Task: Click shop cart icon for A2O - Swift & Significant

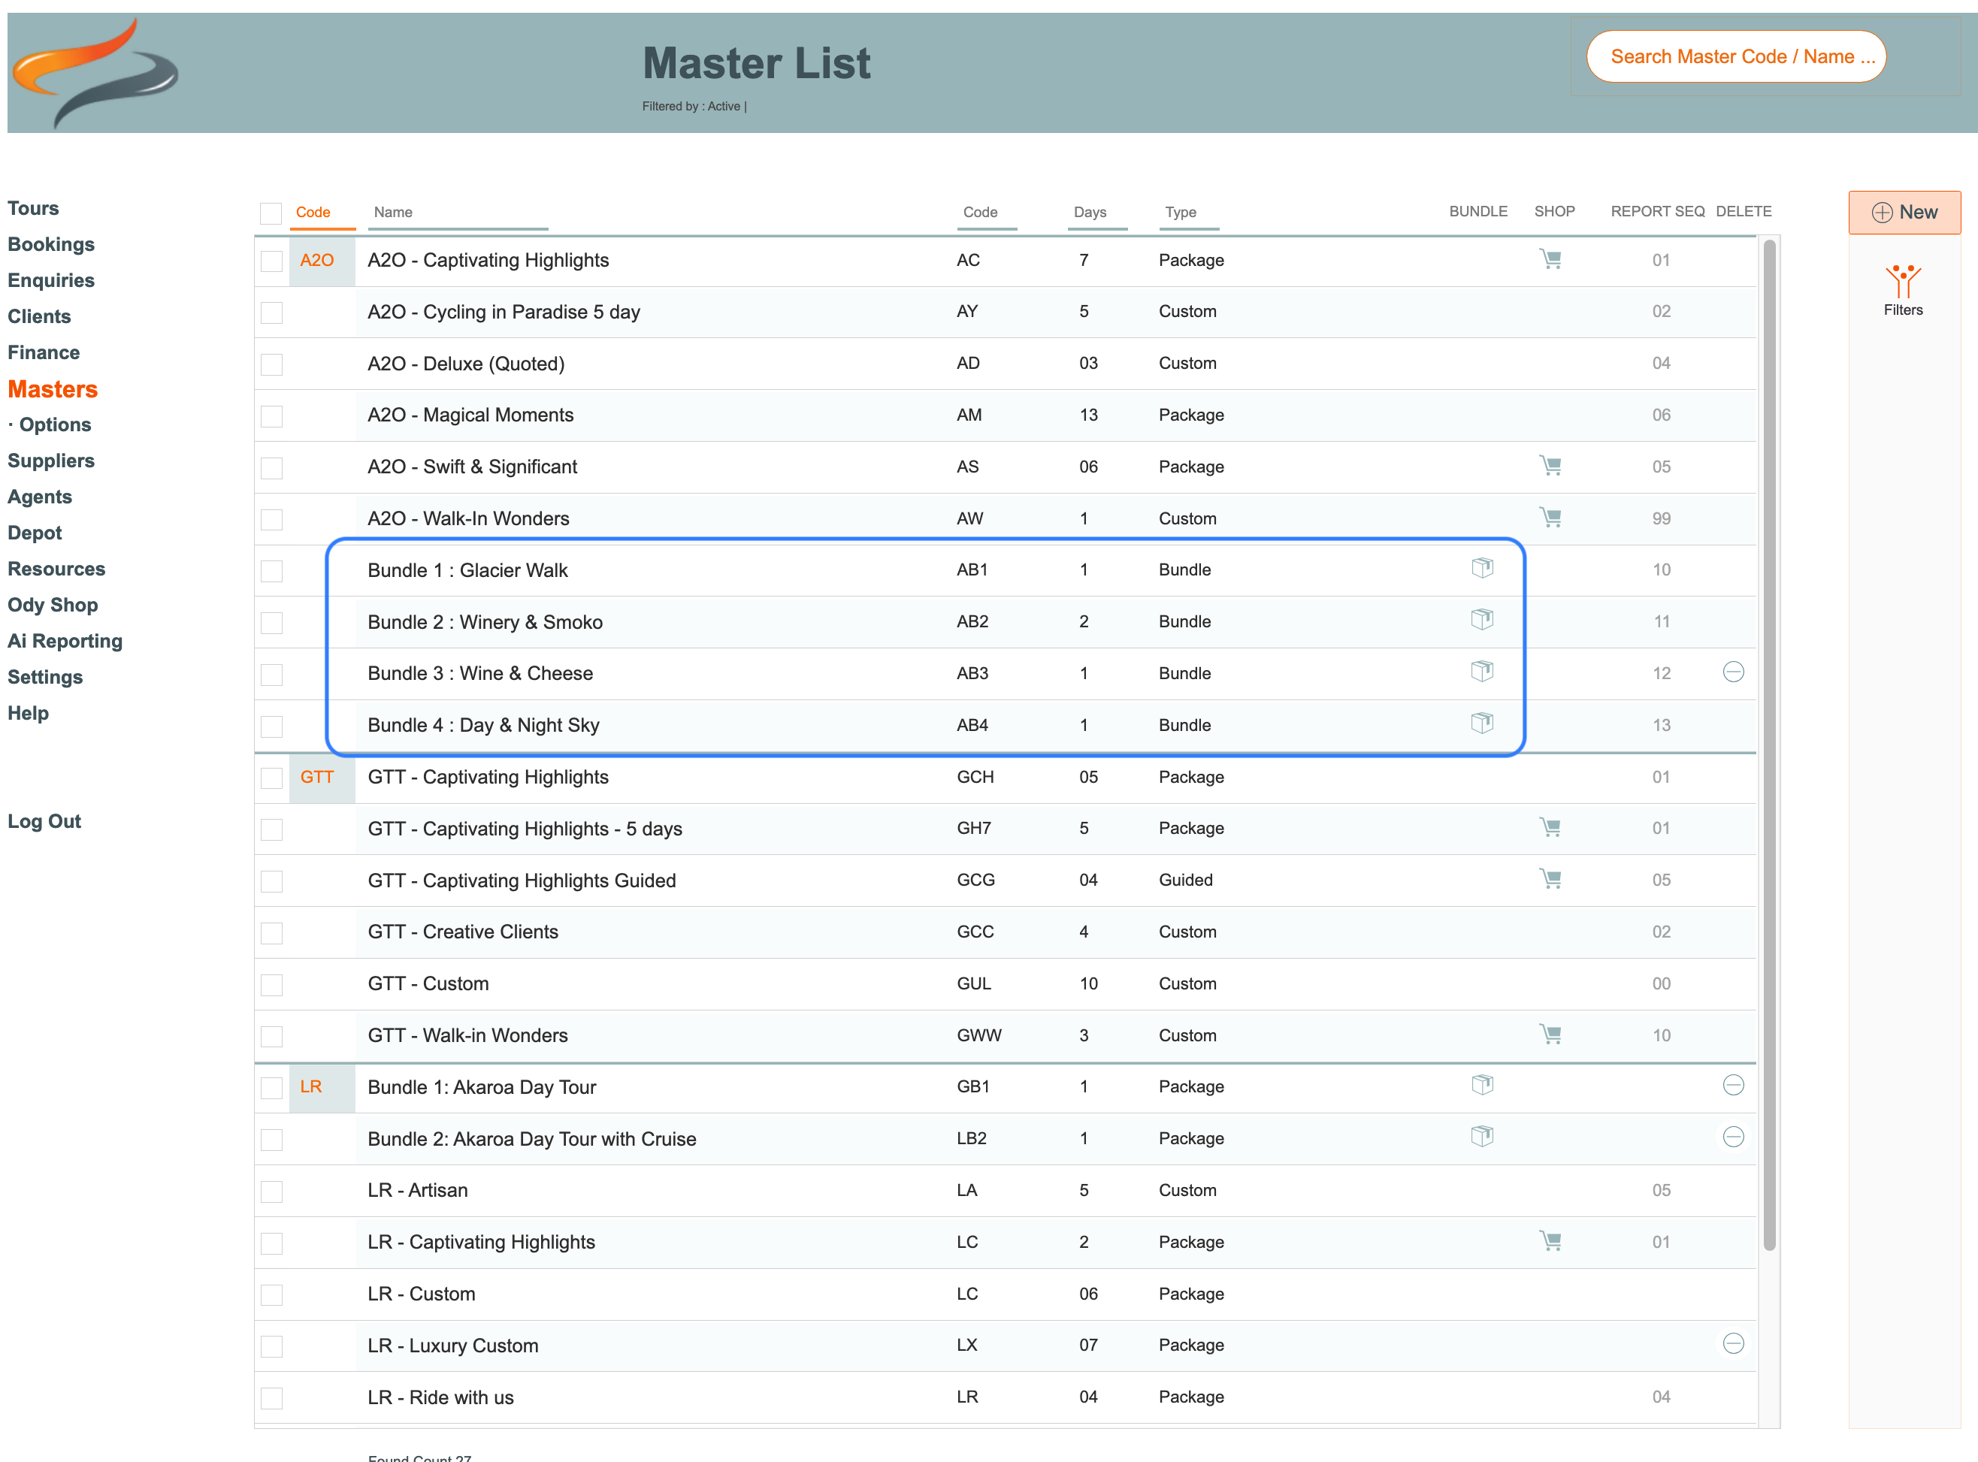Action: (x=1550, y=466)
